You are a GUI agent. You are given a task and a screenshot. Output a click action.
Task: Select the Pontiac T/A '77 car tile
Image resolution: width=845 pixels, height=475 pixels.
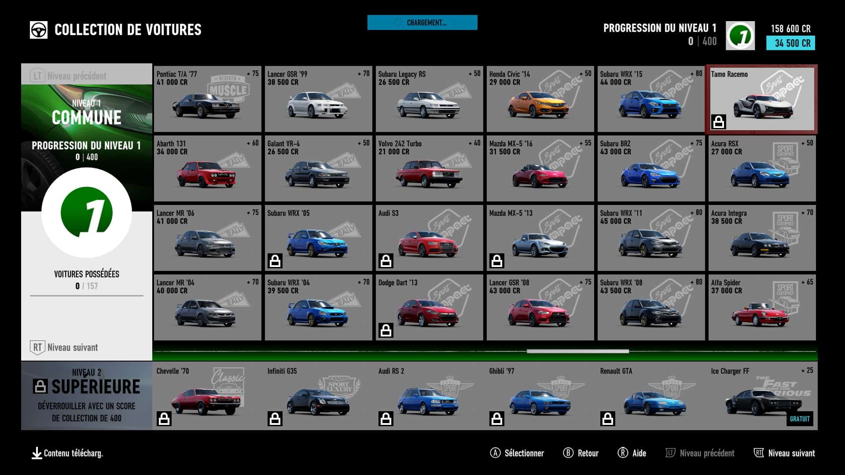pos(207,99)
